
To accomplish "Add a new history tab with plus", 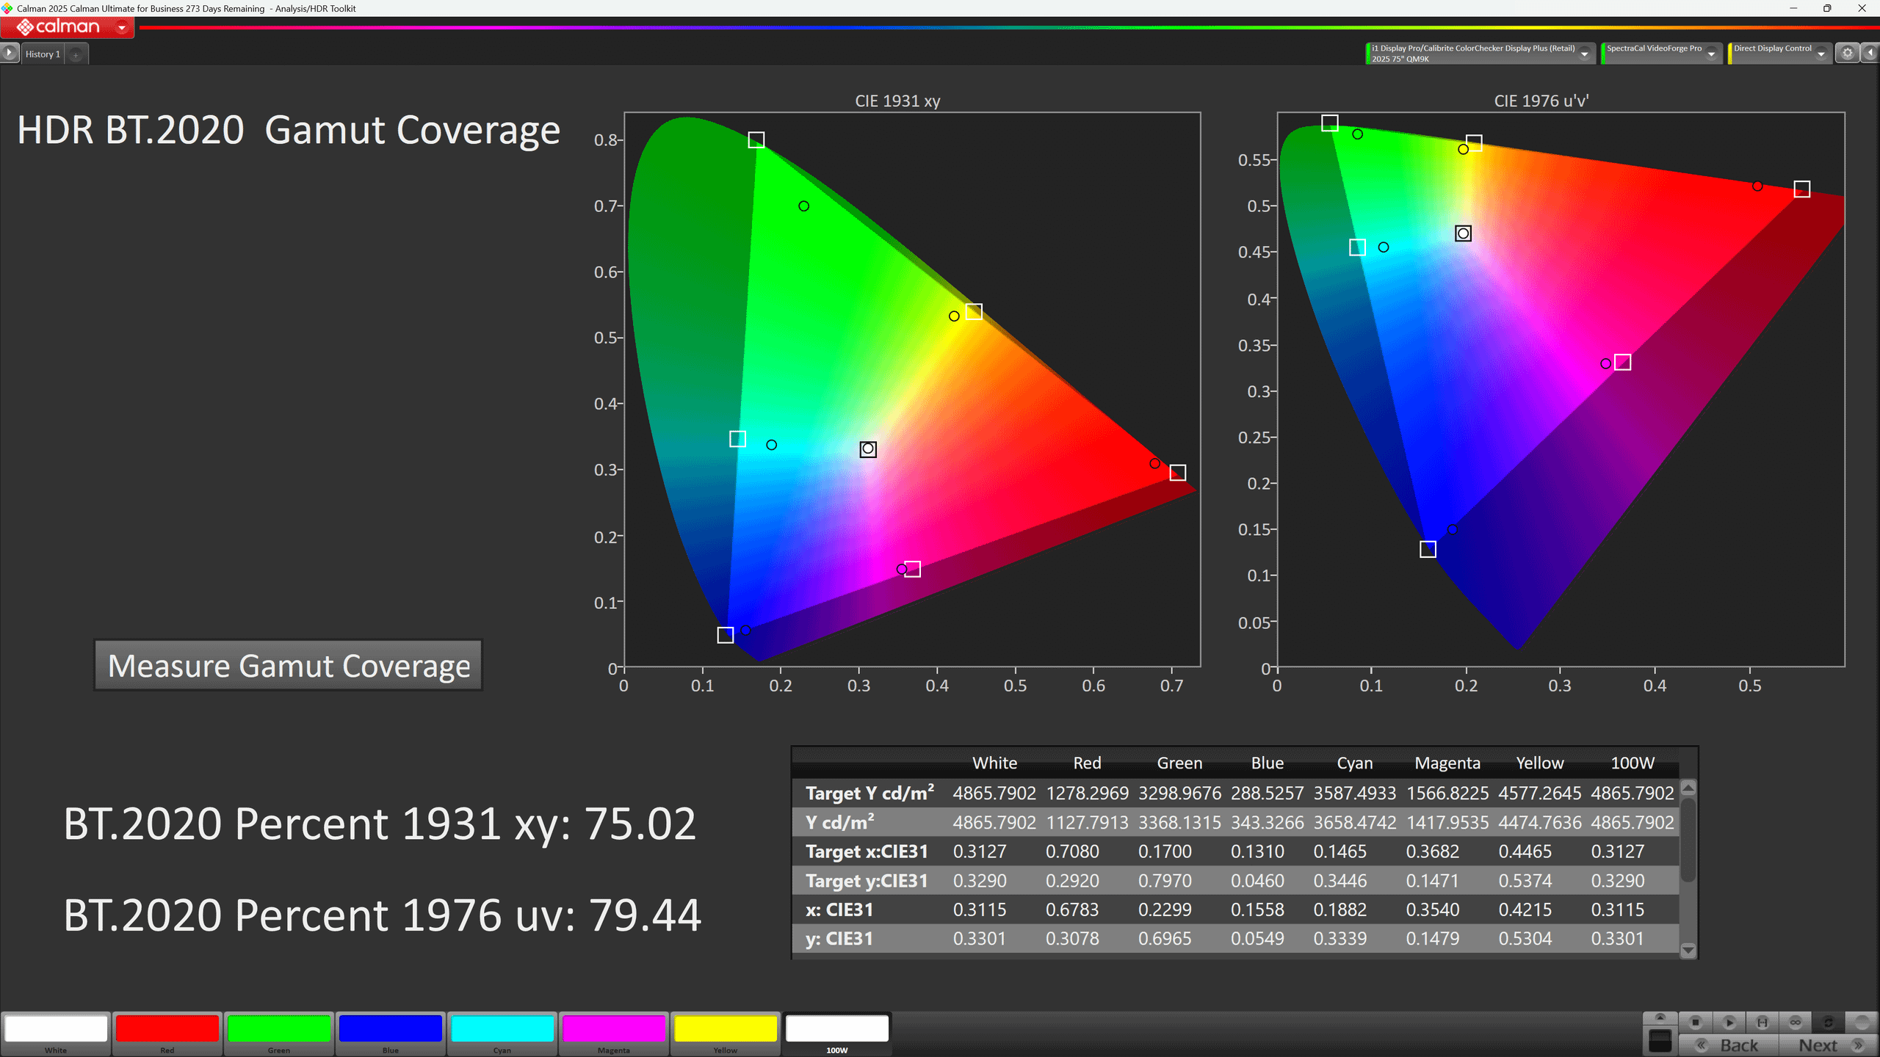I will pyautogui.click(x=76, y=54).
